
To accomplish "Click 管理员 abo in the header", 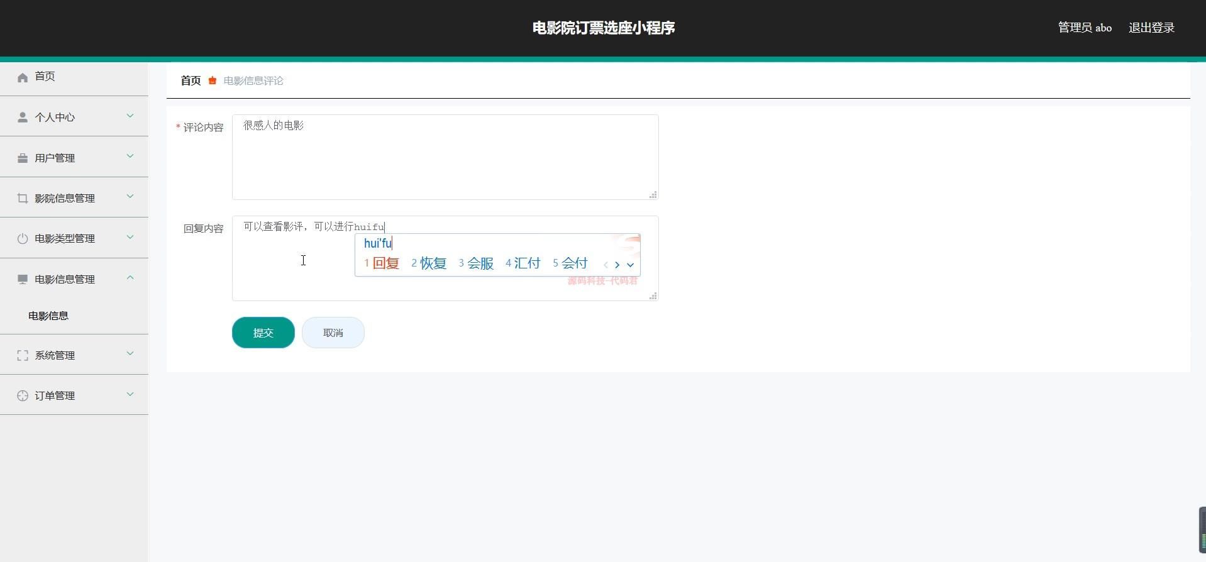I will pos(1085,28).
